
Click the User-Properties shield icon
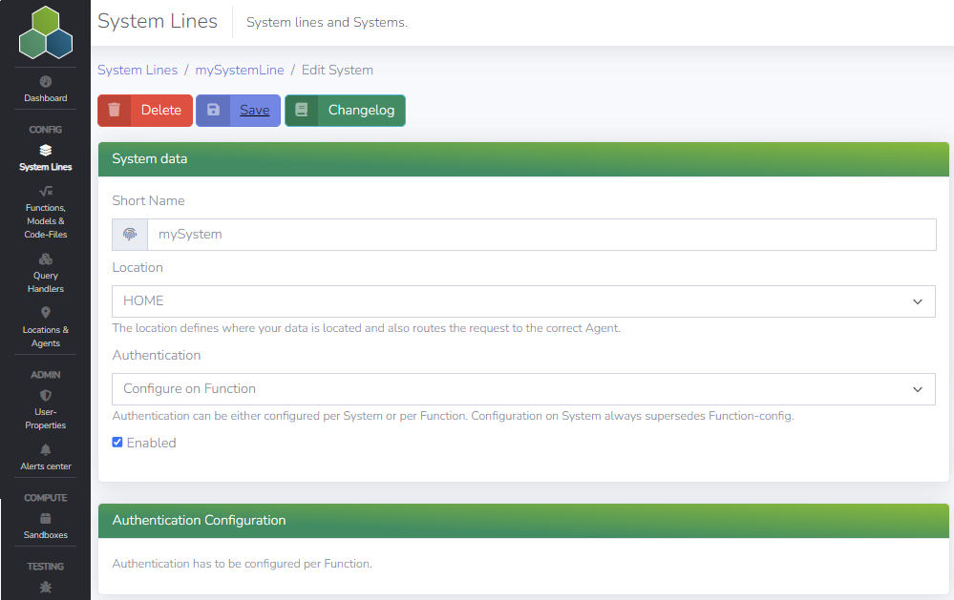(x=46, y=395)
